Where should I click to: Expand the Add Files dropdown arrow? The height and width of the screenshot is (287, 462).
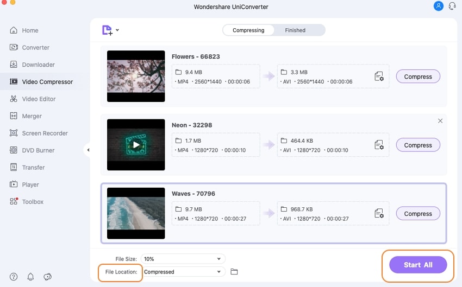tap(117, 30)
